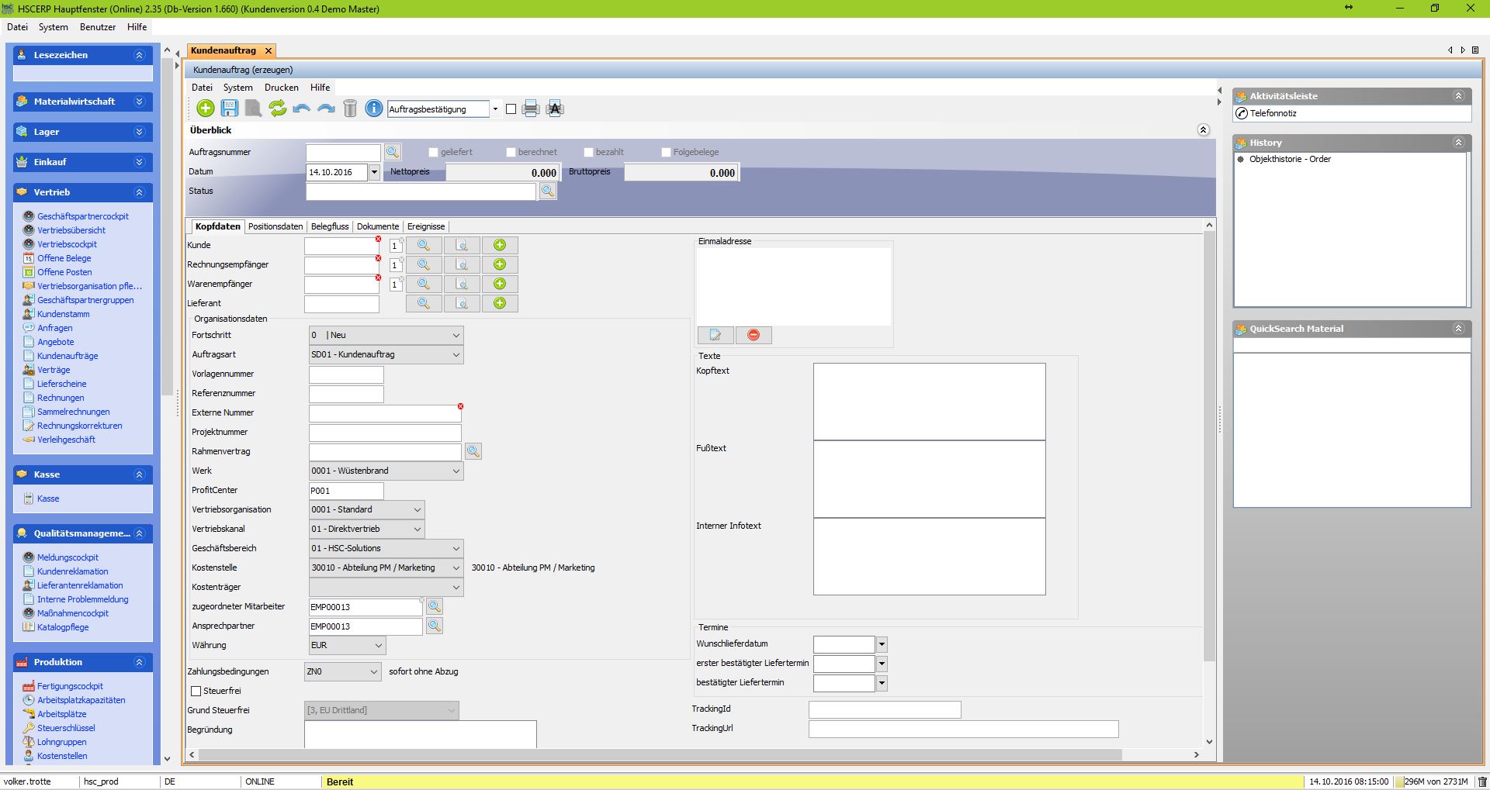Click the floppy disk save icon
The image size is (1490, 790).
point(230,109)
